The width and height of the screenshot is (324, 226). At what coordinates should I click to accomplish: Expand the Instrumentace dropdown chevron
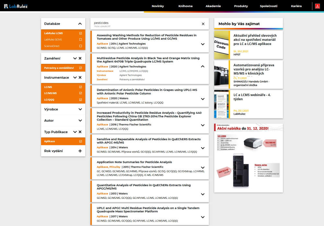pos(75,77)
